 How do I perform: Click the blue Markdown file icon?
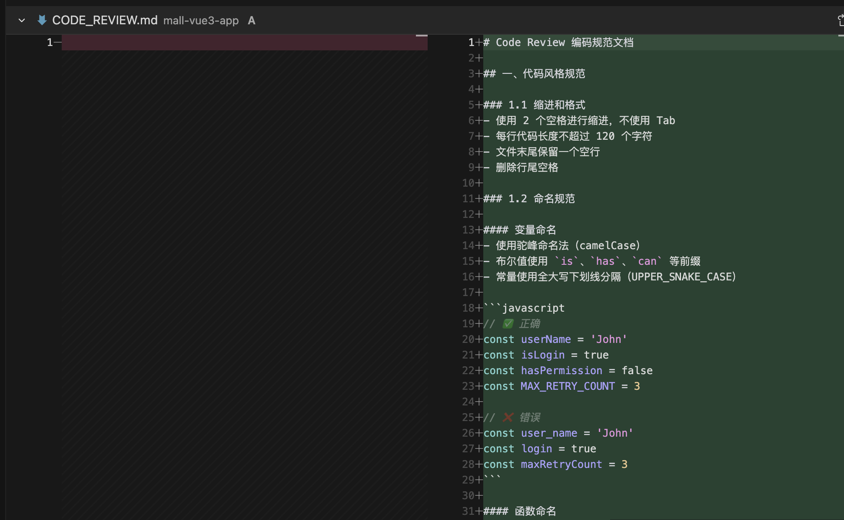(42, 20)
